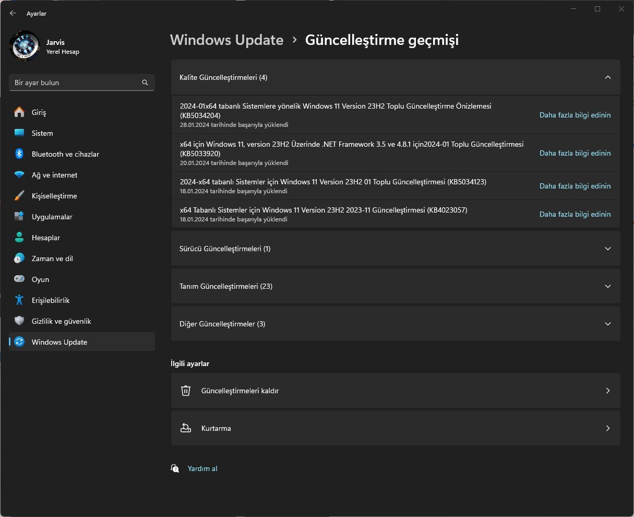Viewport: 634px width, 517px height.
Task: Select the Erişilebilirlik accessibility icon
Action: (19, 300)
